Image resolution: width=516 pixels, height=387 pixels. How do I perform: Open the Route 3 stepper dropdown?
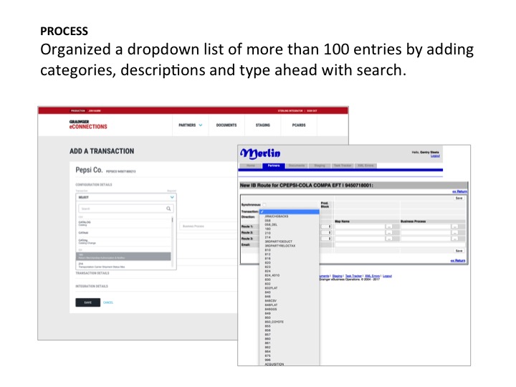tap(327, 238)
